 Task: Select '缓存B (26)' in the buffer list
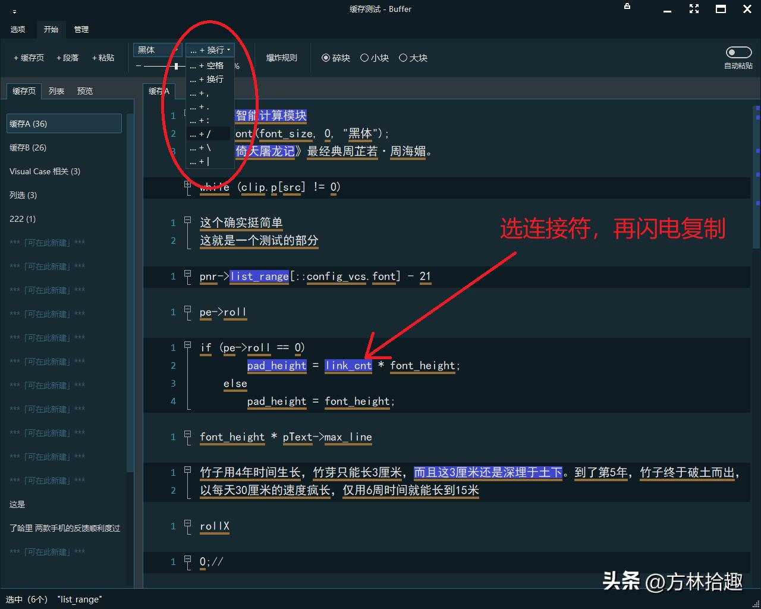28,147
